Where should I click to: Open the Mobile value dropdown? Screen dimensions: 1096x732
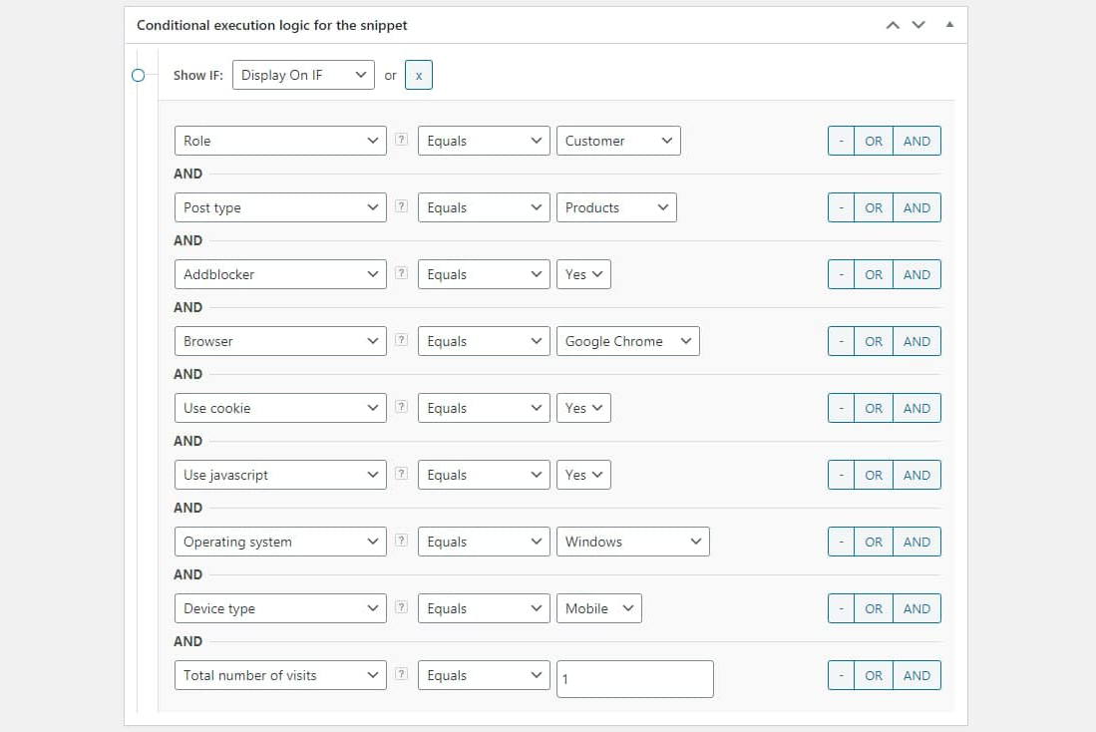599,608
